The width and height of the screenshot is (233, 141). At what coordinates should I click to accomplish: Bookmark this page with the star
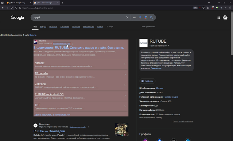pyautogui.click(x=204, y=8)
